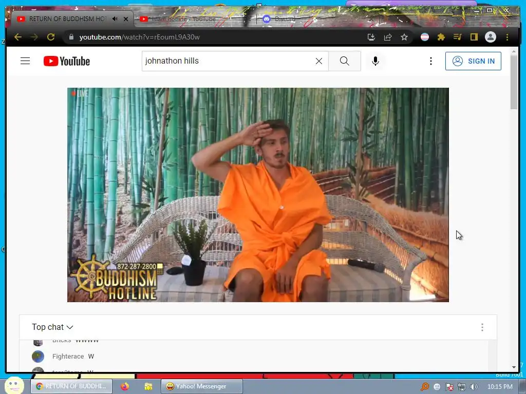The image size is (526, 394).
Task: Click the Buddhism Hotline live video
Action: click(x=258, y=195)
